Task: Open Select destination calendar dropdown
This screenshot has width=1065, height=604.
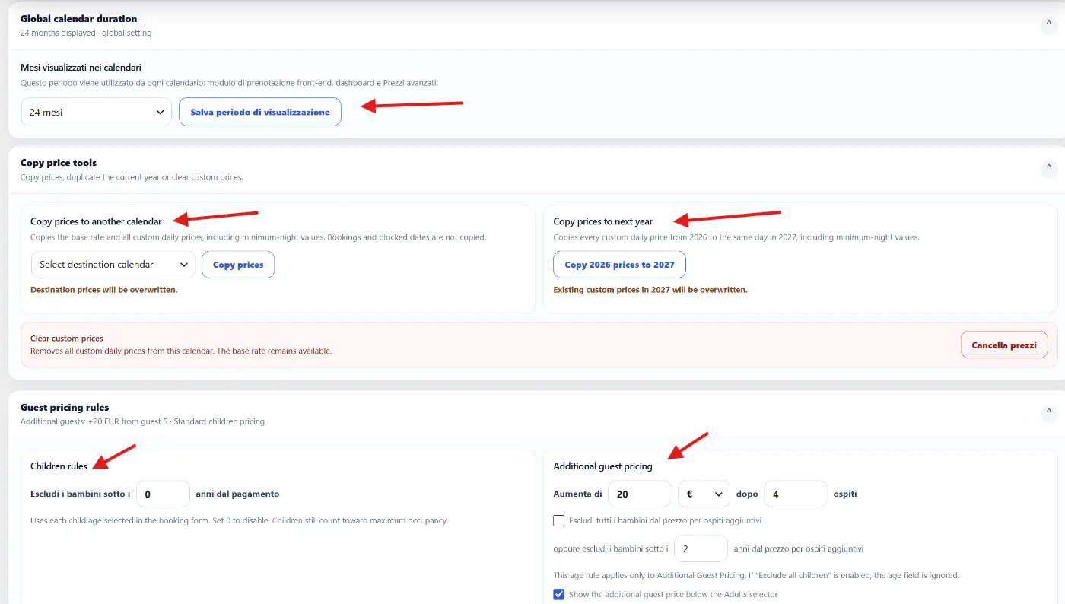Action: [x=113, y=265]
